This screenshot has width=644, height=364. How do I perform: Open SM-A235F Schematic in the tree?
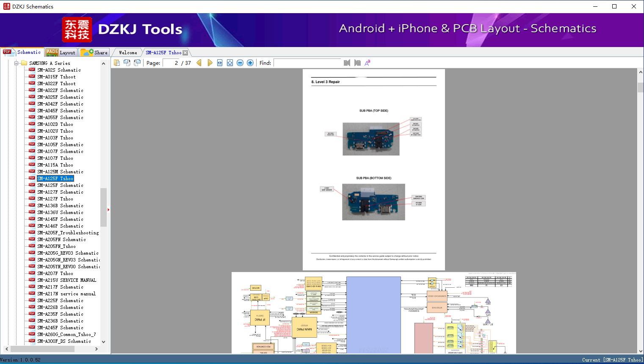pos(60,314)
